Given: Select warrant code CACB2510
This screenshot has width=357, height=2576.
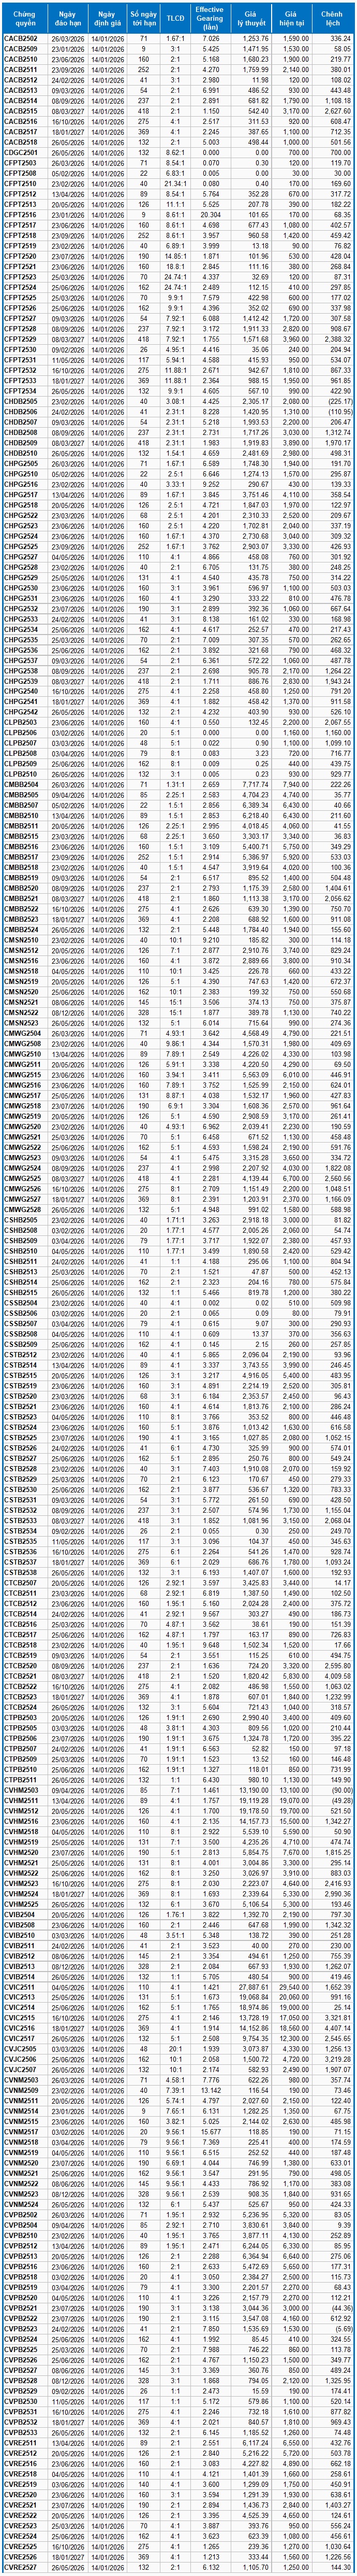Looking at the screenshot, I should [x=21, y=59].
